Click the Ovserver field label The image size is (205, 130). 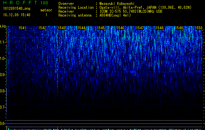pyautogui.click(x=66, y=4)
